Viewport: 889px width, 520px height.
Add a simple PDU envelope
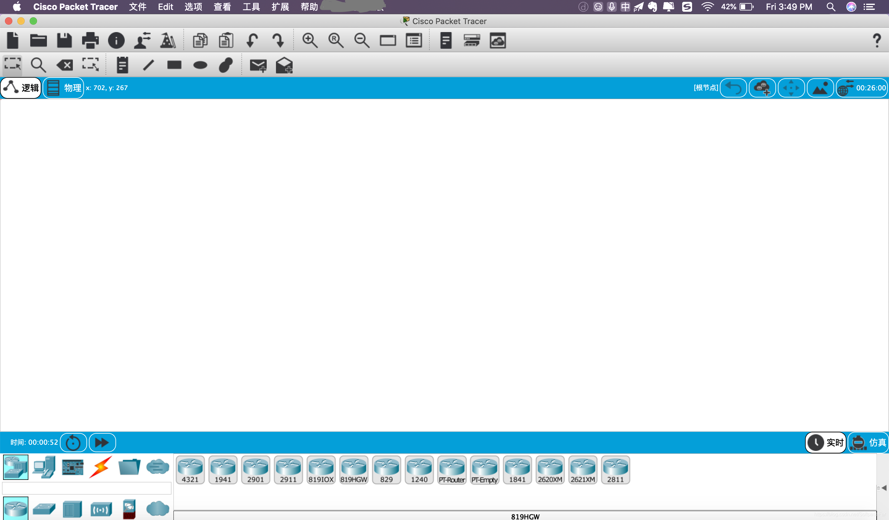pos(258,65)
